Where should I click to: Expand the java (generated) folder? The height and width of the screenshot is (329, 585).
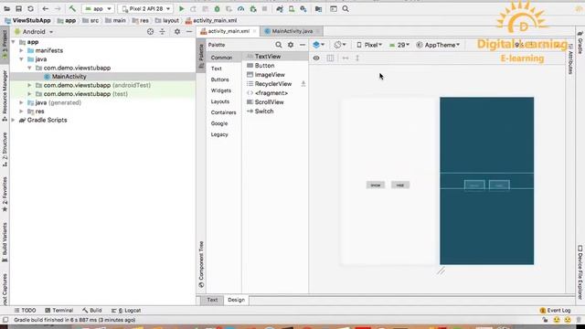(x=22, y=102)
